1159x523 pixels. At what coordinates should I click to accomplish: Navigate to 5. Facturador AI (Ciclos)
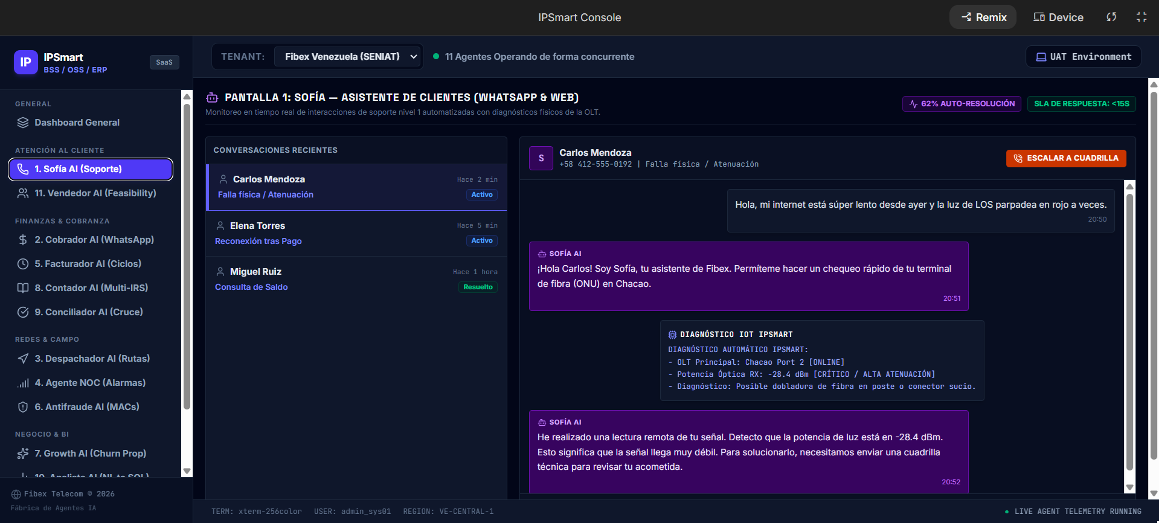[x=91, y=264]
